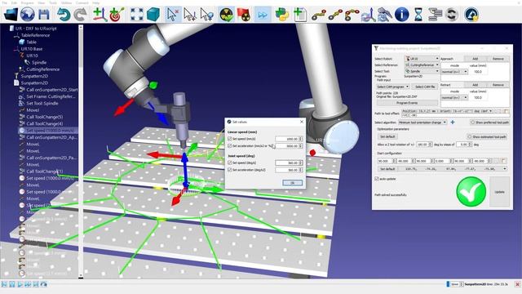Redo the last action
Viewport: 522px width, 294px height.
point(80,15)
